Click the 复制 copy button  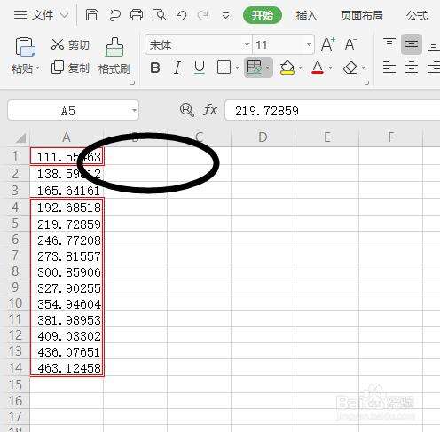pyautogui.click(x=70, y=67)
